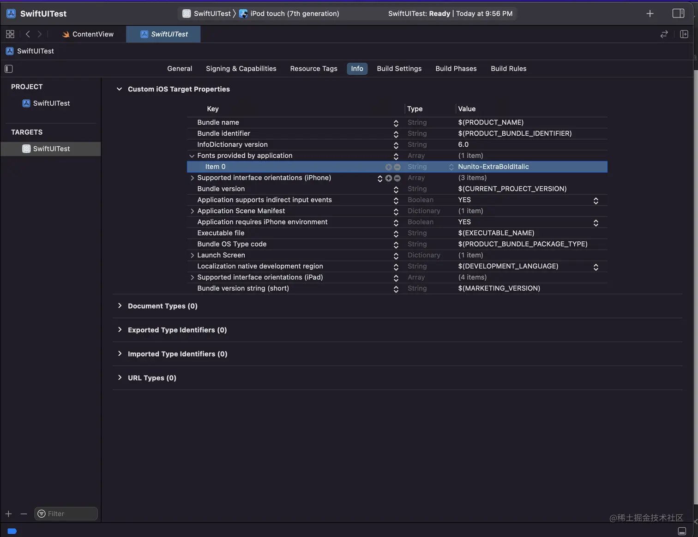Select the Bundle OS Type code row
698x537 pixels.
point(397,245)
